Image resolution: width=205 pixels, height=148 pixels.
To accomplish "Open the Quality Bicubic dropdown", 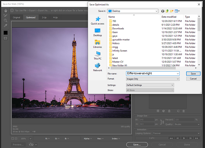I will (x=187, y=124).
